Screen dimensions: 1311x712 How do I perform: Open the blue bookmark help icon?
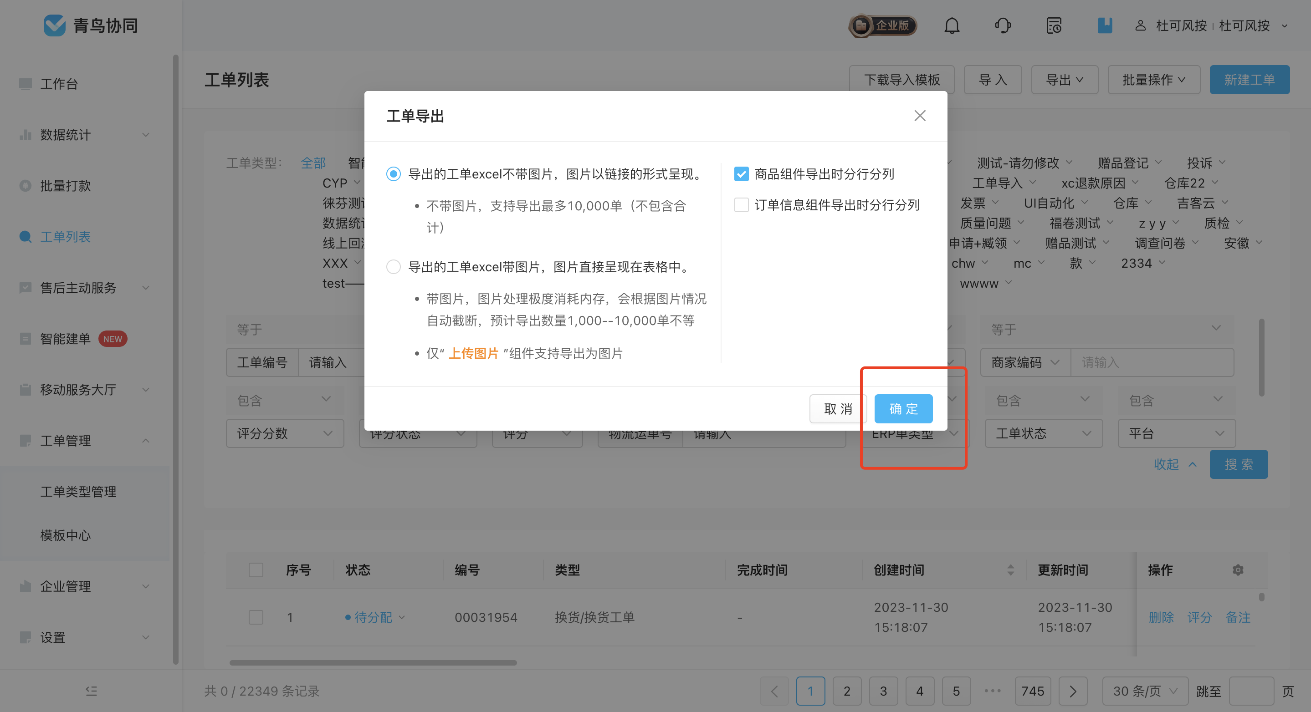click(x=1105, y=25)
